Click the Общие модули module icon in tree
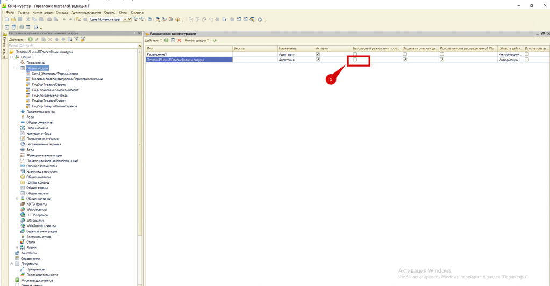This screenshot has height=286, width=550. 23,68
